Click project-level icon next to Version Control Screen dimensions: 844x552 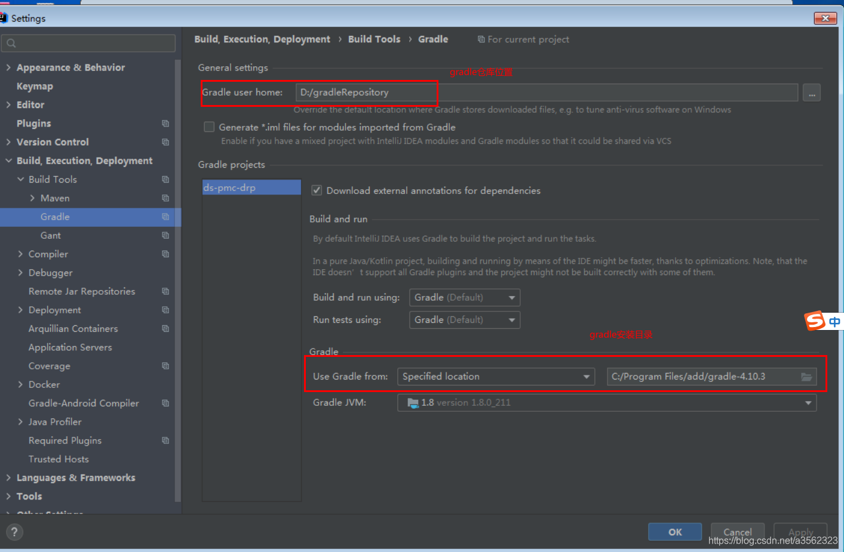pyautogui.click(x=165, y=142)
